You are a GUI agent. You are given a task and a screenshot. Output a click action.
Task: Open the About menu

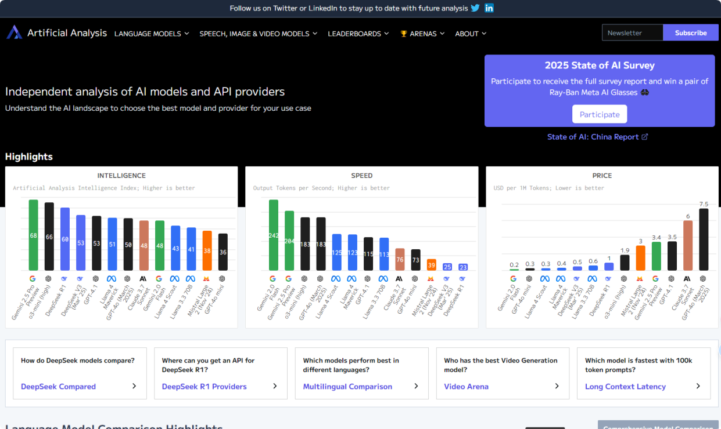(471, 34)
